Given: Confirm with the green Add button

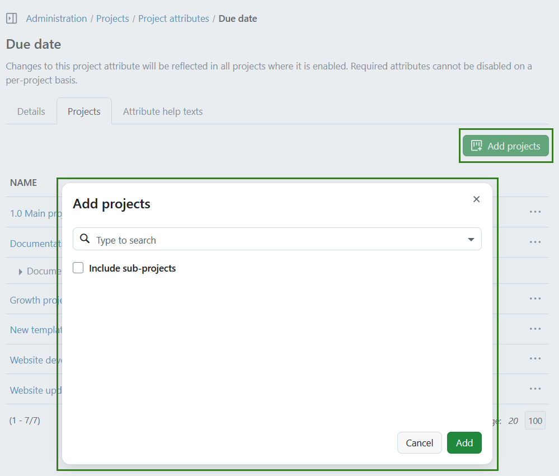Looking at the screenshot, I should (464, 442).
